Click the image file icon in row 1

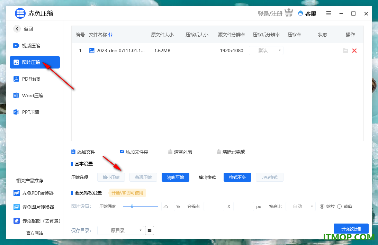click(x=92, y=50)
